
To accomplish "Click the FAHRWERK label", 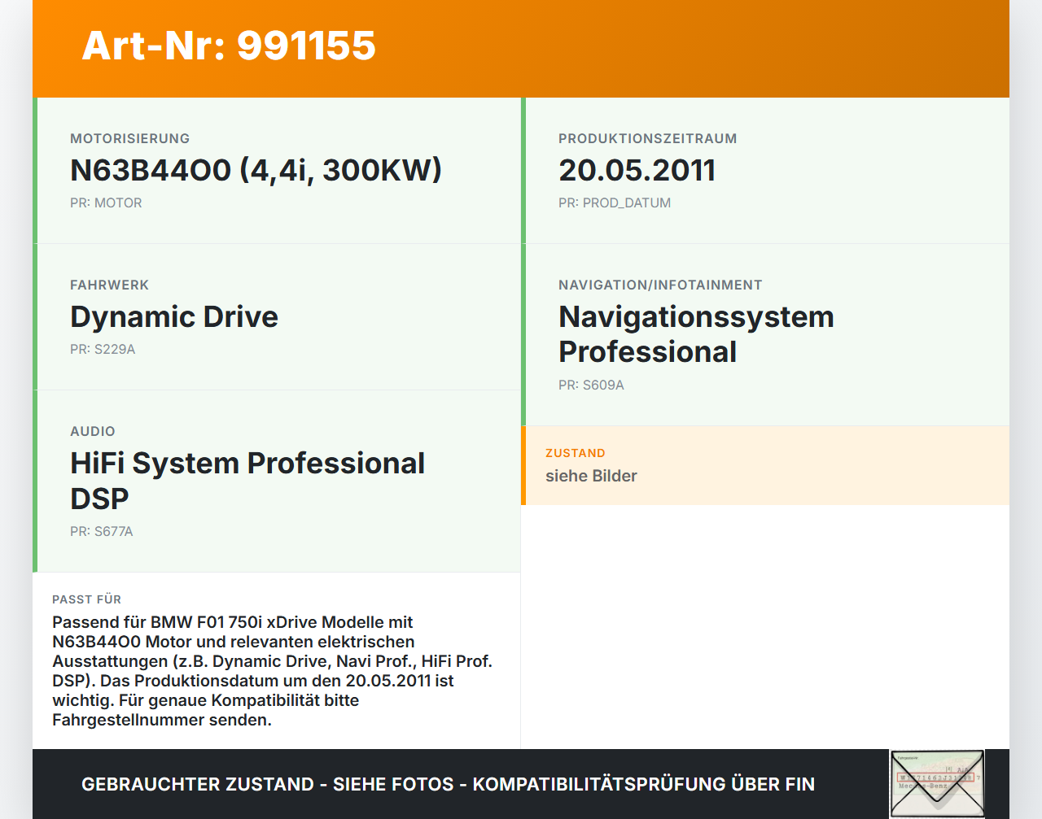I will point(109,285).
